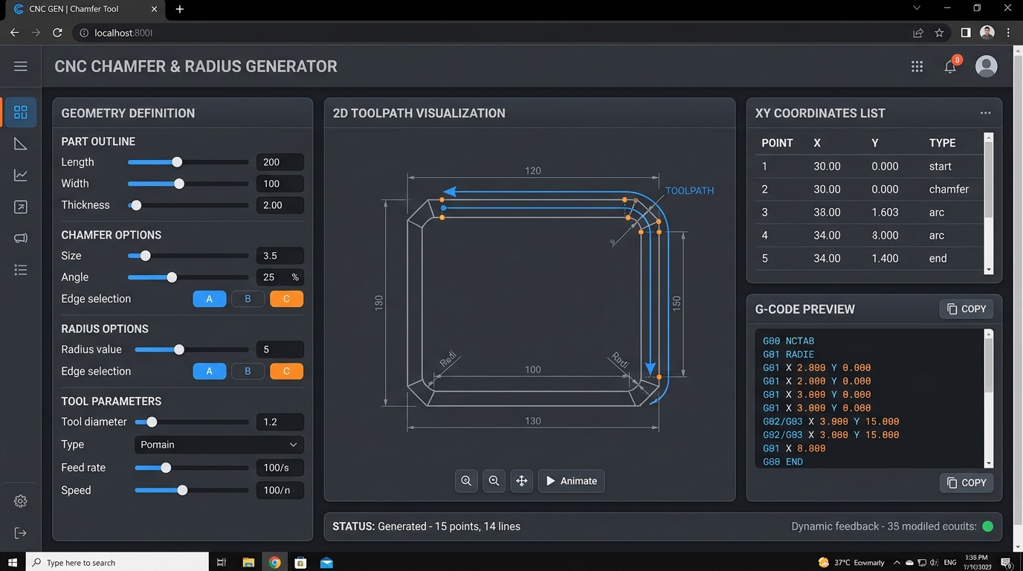This screenshot has width=1023, height=571.
Task: Click the Radius value field 5
Action: (280, 349)
